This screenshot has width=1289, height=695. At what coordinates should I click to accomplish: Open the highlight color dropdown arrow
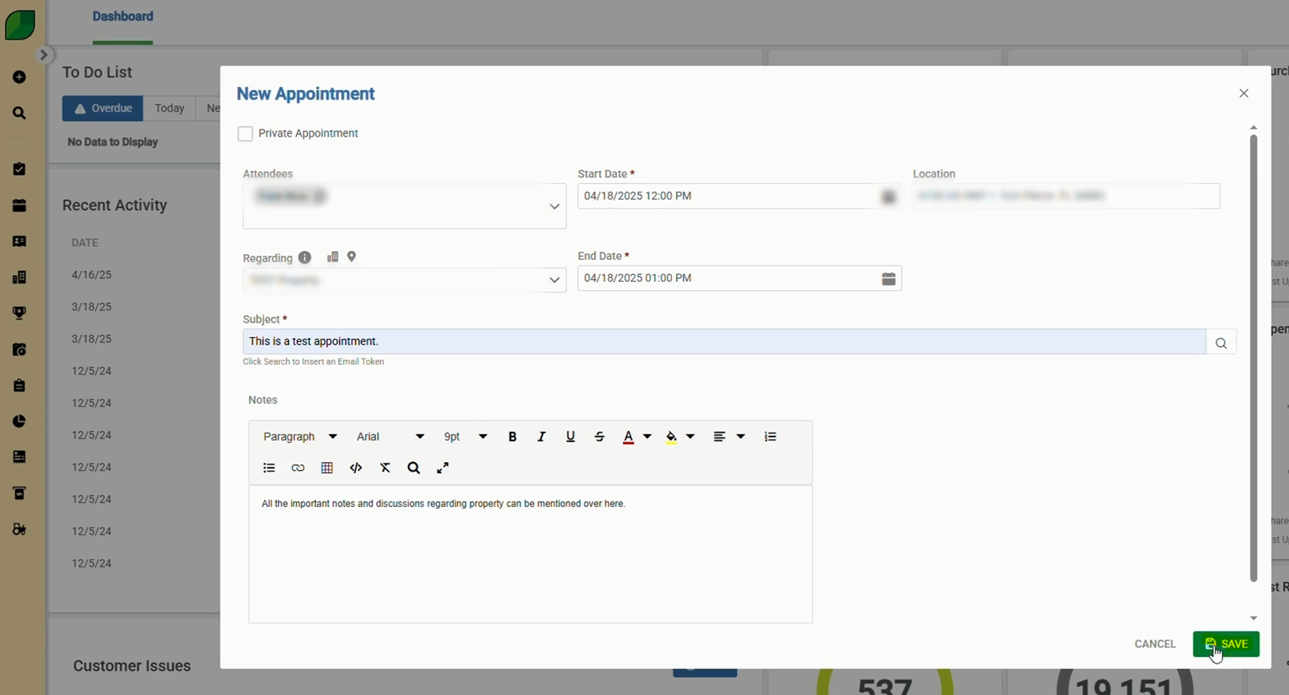[x=690, y=437]
